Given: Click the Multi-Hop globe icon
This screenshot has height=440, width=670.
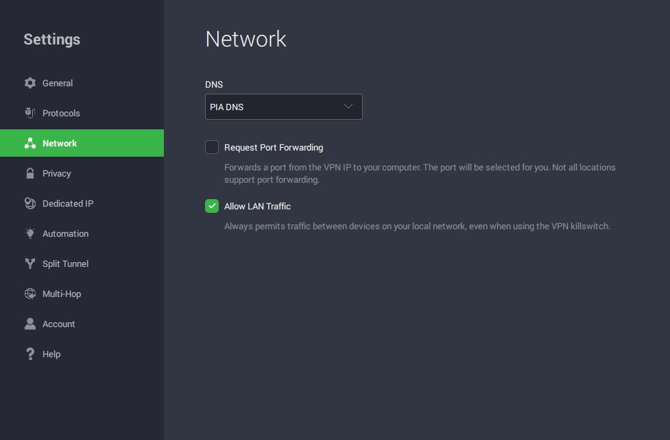Looking at the screenshot, I should (29, 294).
